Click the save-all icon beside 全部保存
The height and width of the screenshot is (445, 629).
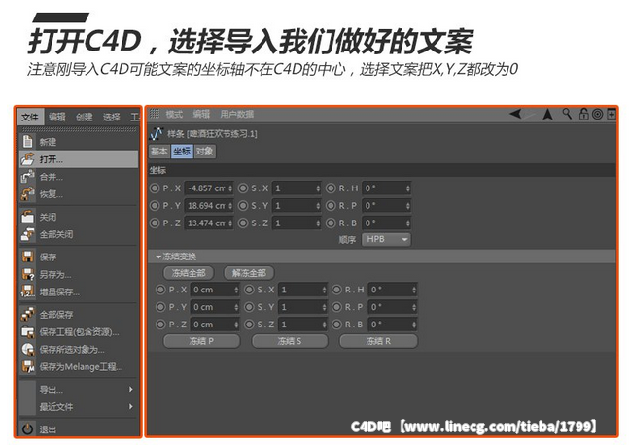click(27, 314)
